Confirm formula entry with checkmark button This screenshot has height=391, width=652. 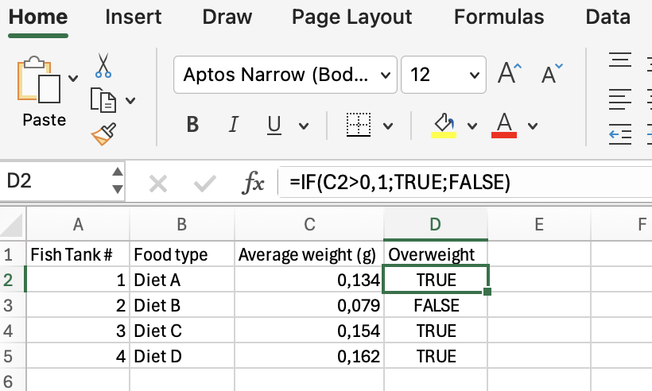(205, 184)
